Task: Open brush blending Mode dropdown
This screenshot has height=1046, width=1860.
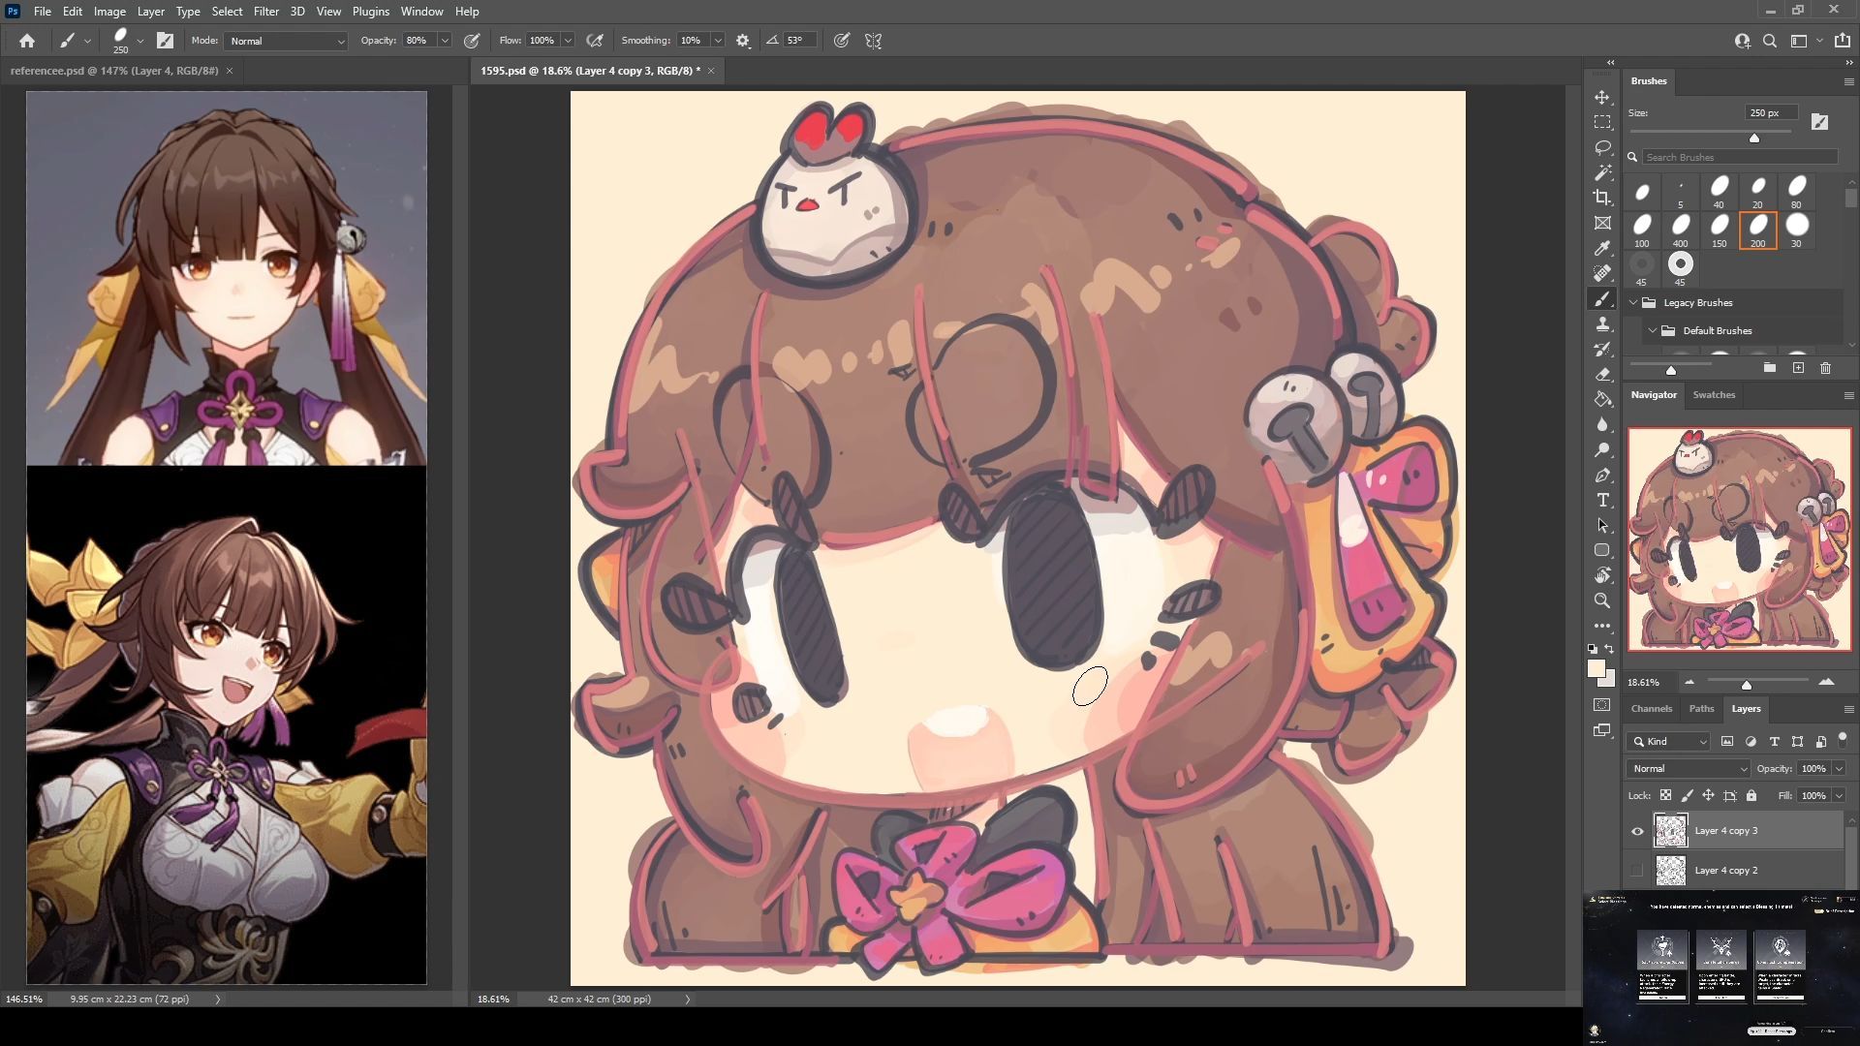Action: 287,41
